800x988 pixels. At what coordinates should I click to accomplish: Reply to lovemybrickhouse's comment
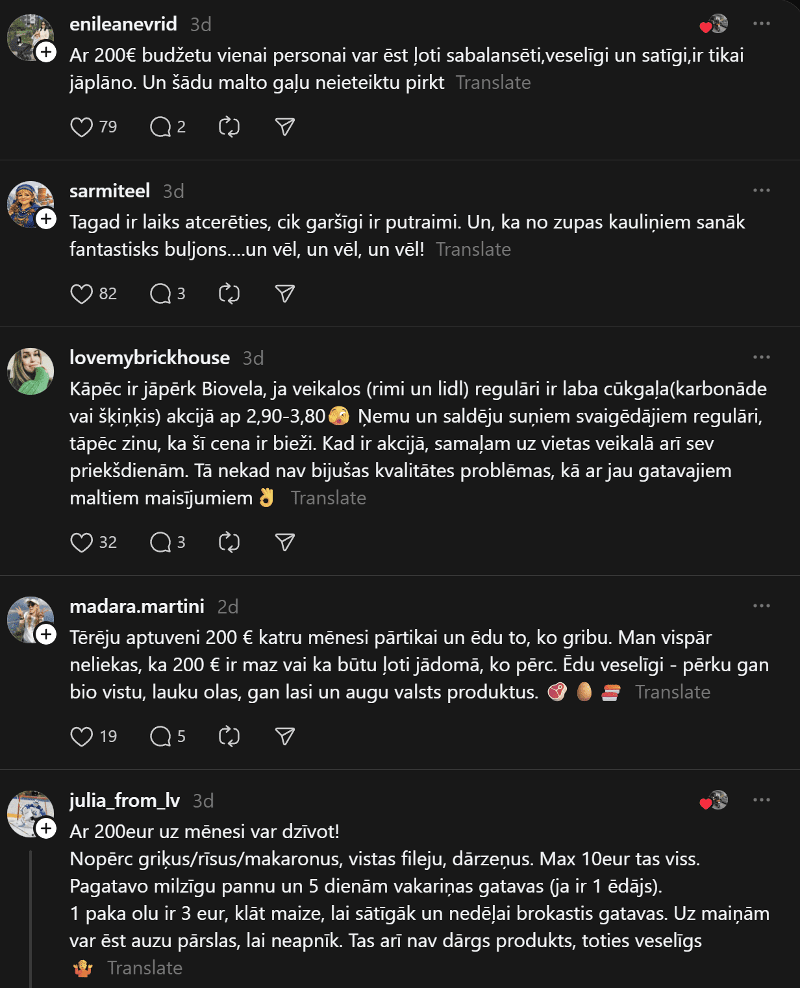(x=160, y=543)
